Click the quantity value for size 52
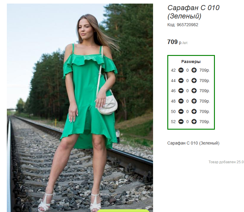The height and width of the screenshot is (212, 244). click(187, 122)
